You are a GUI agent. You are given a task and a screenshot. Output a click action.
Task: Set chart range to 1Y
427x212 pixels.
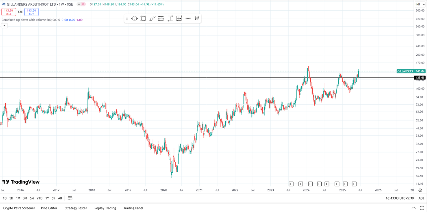pyautogui.click(x=47, y=198)
